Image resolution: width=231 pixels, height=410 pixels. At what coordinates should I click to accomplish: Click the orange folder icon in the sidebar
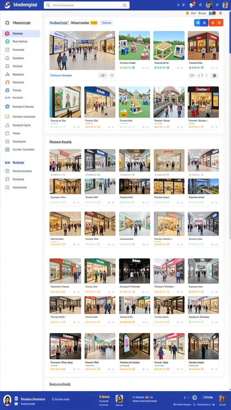tap(7, 82)
